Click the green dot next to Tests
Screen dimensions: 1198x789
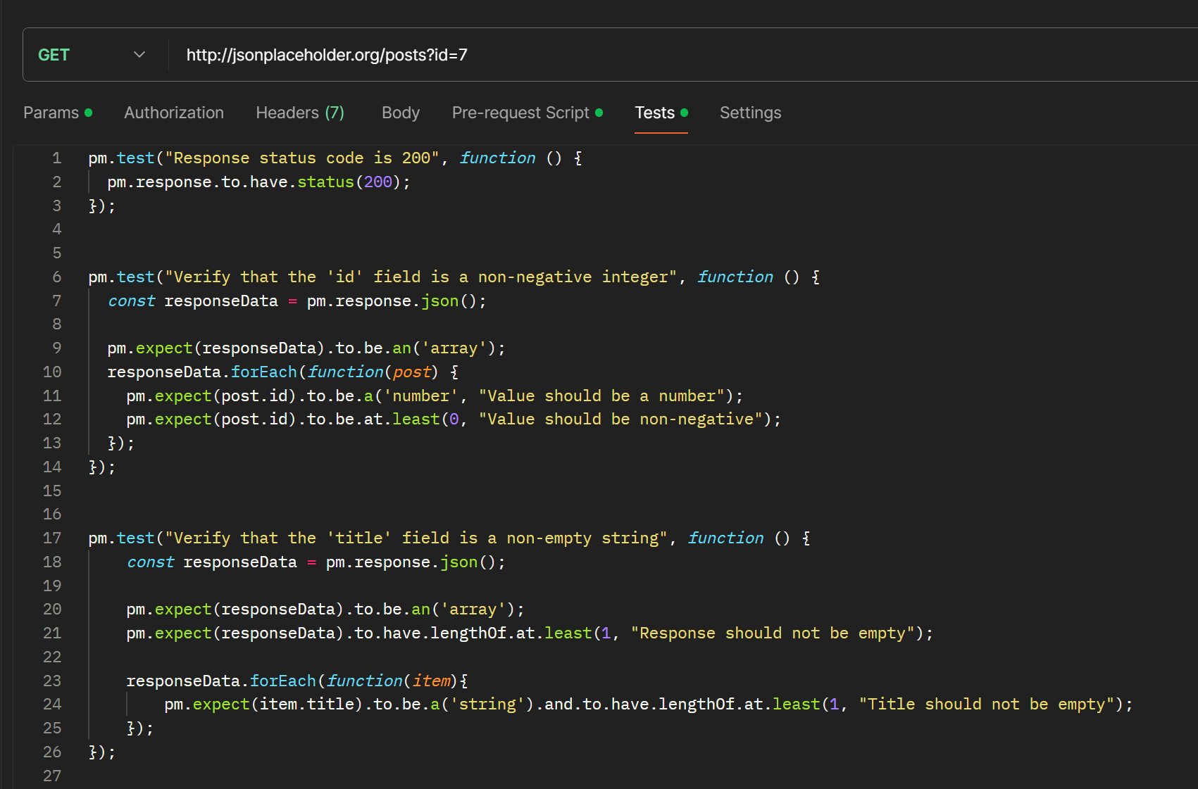[684, 112]
